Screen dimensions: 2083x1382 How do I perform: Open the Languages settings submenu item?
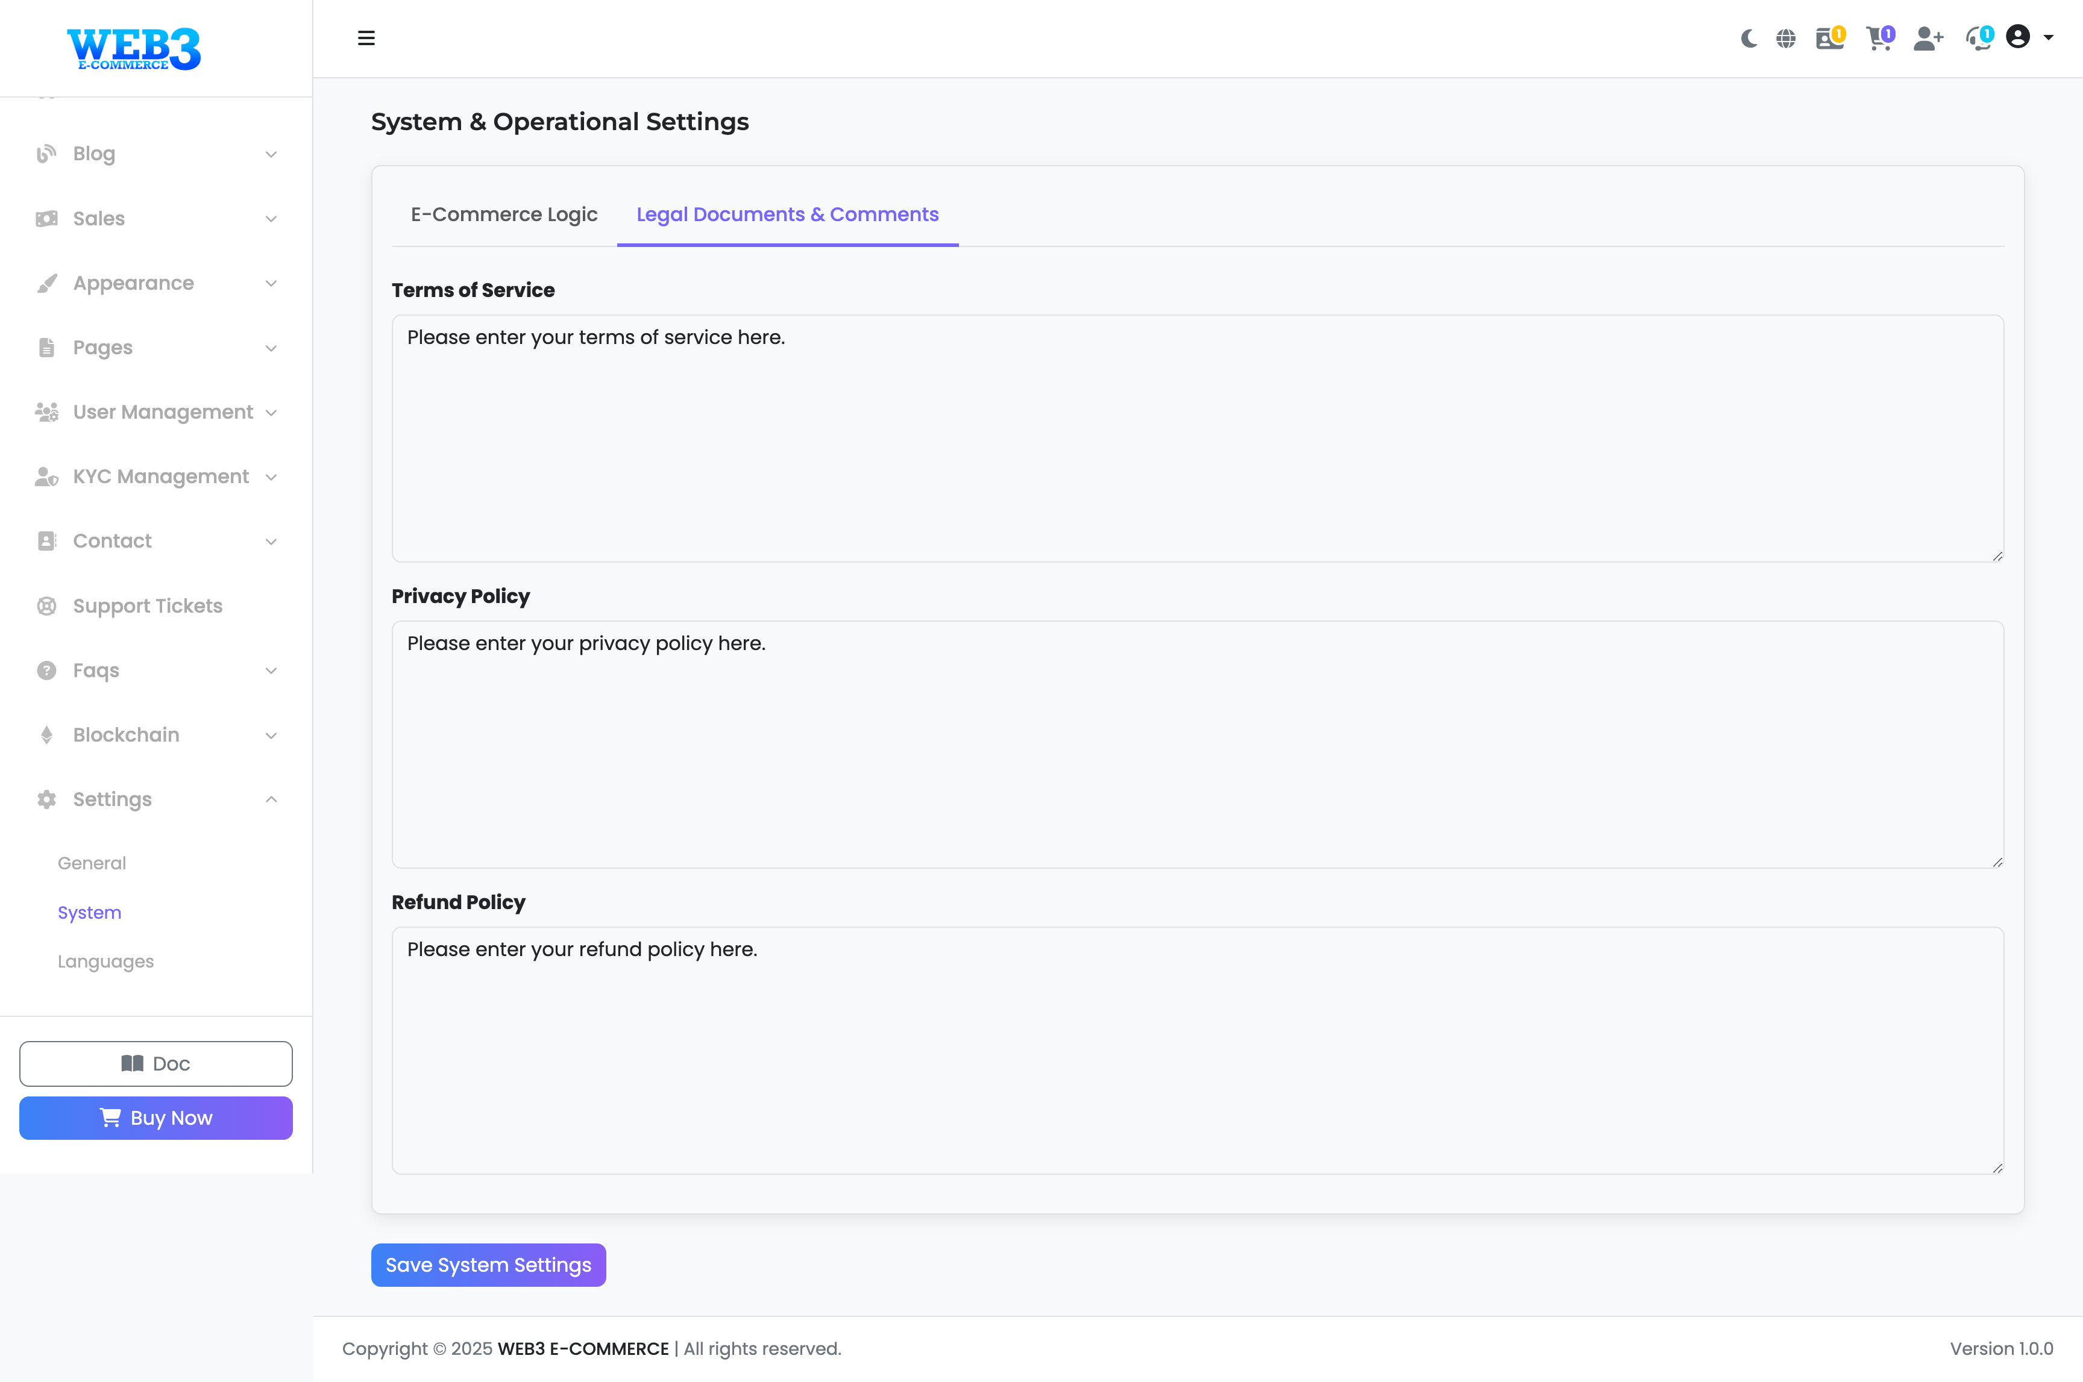point(106,961)
